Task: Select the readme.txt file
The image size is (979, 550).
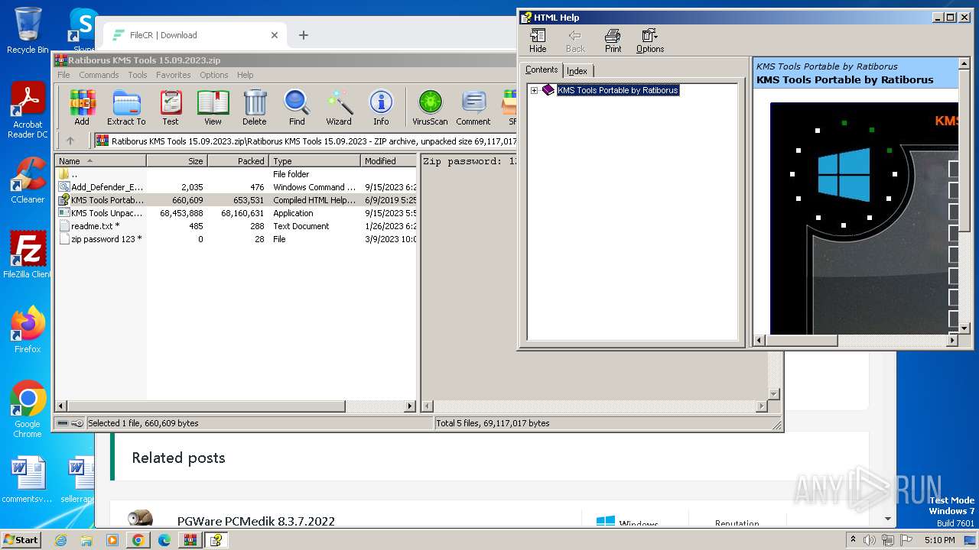Action: pyautogui.click(x=236, y=226)
